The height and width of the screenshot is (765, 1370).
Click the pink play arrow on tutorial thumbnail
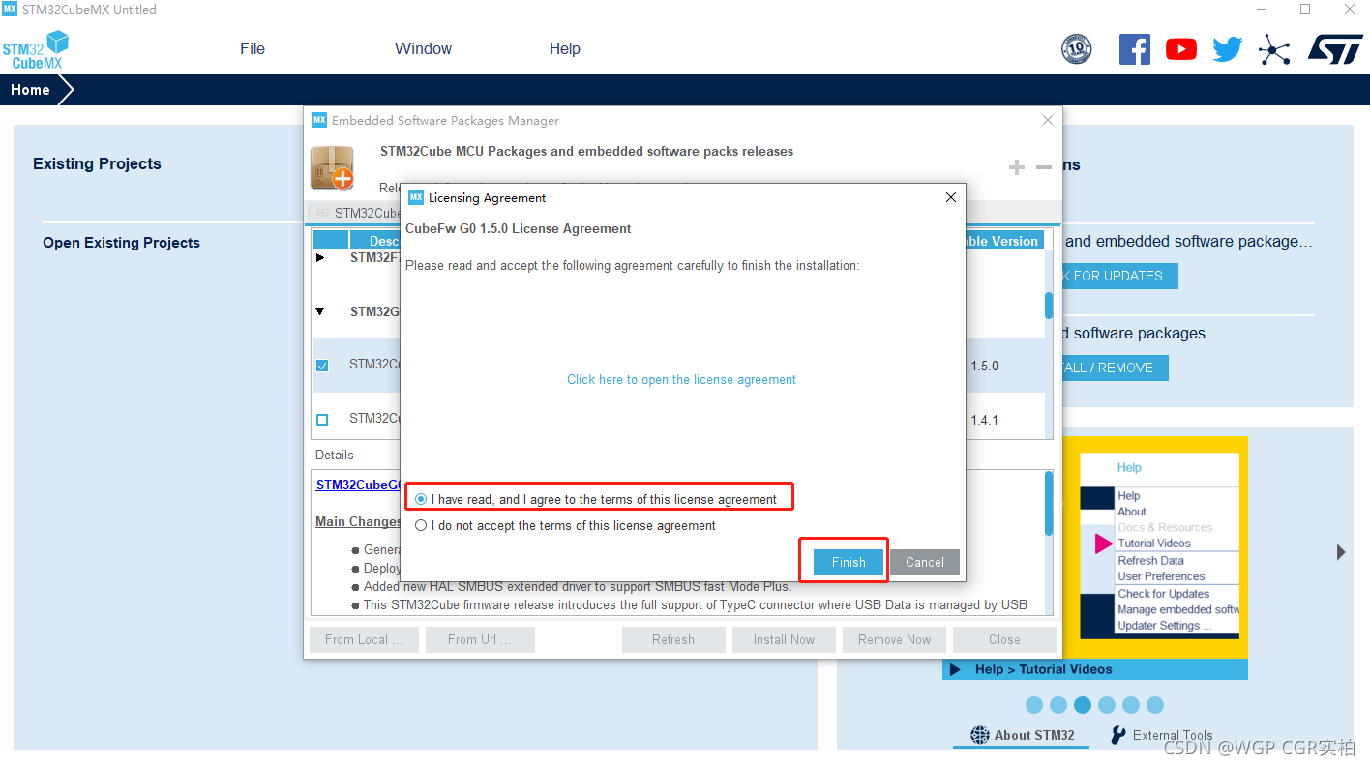1103,544
